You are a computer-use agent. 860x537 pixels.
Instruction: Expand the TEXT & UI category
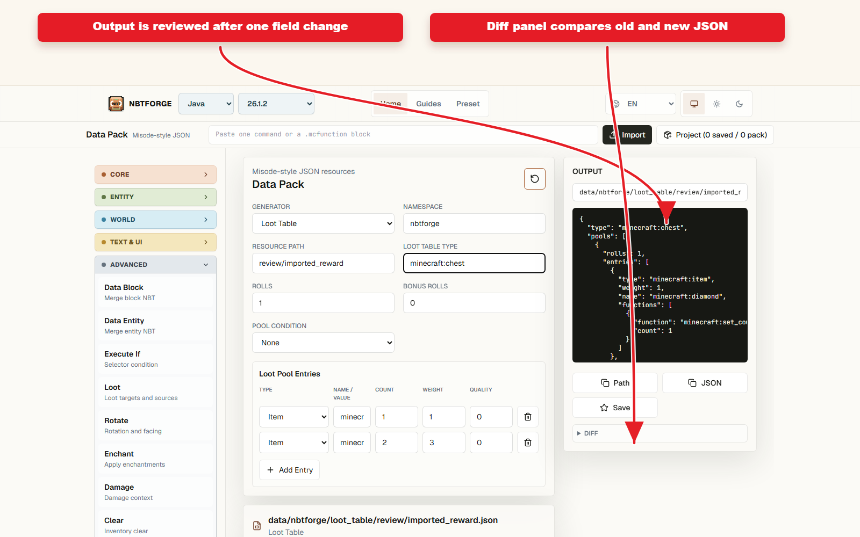(155, 242)
